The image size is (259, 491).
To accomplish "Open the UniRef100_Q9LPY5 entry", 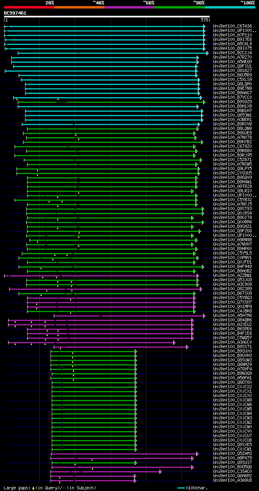I will click(232, 168).
